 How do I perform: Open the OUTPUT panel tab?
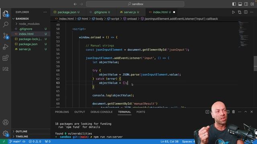pos(80,112)
